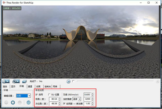Decrease 功率 value with down arrow

click(x=93, y=96)
